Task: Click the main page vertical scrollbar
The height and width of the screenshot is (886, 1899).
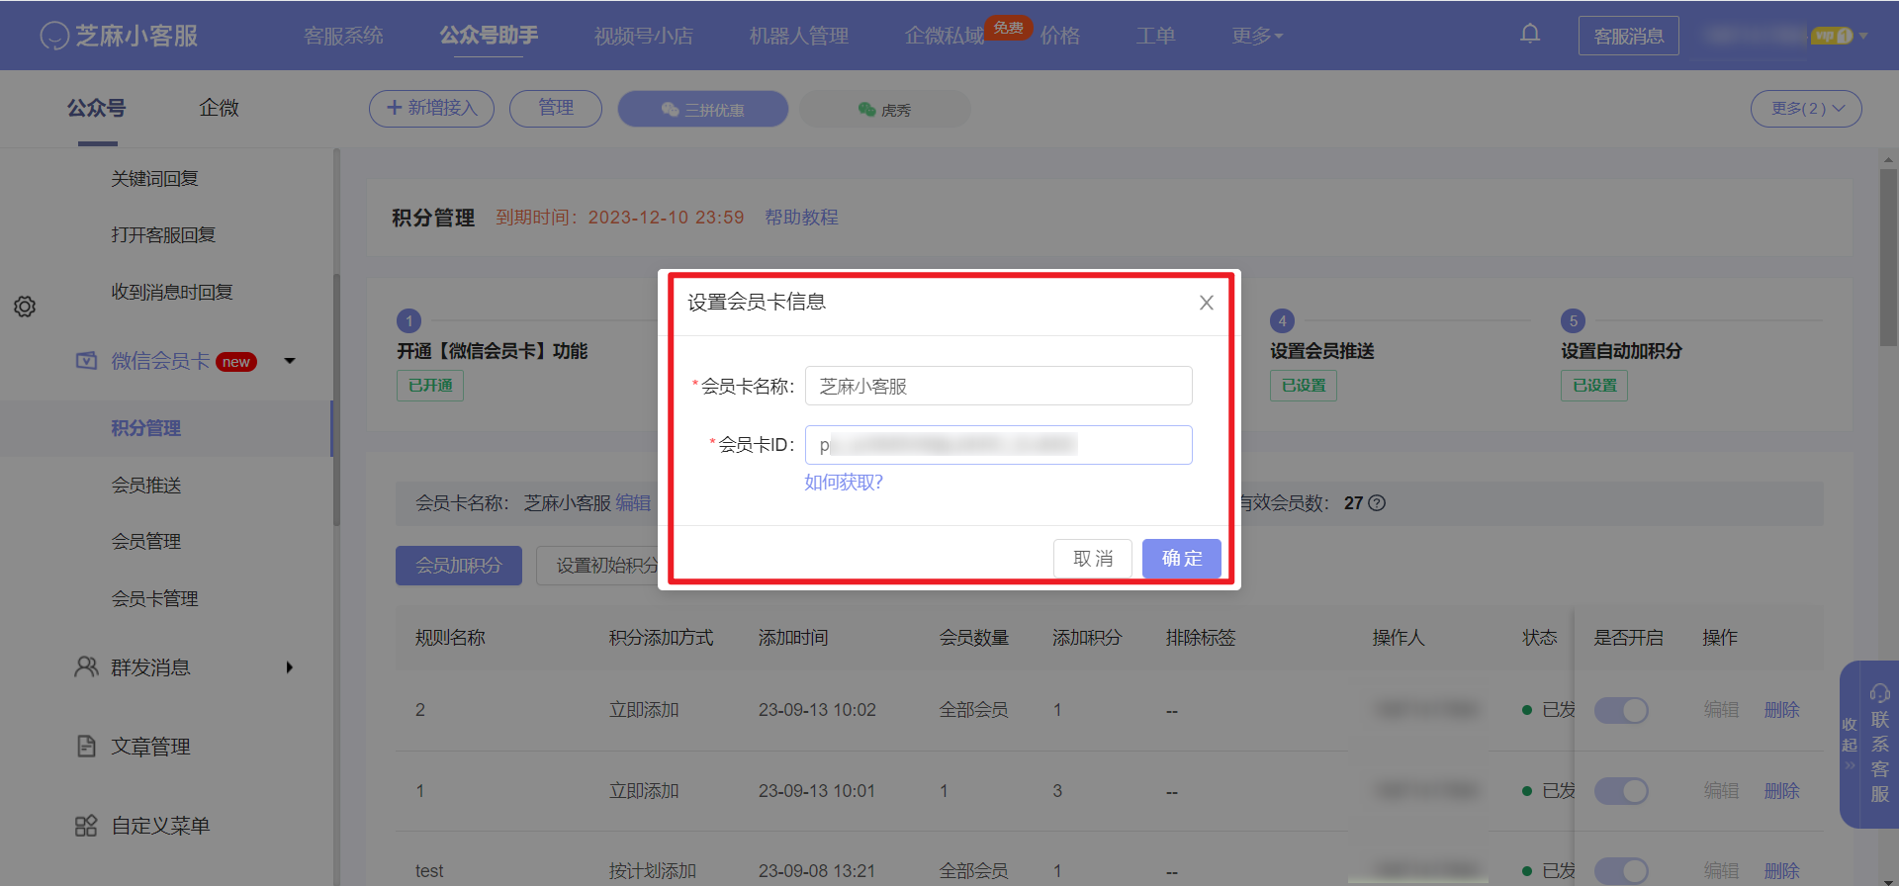Action: (1888, 257)
